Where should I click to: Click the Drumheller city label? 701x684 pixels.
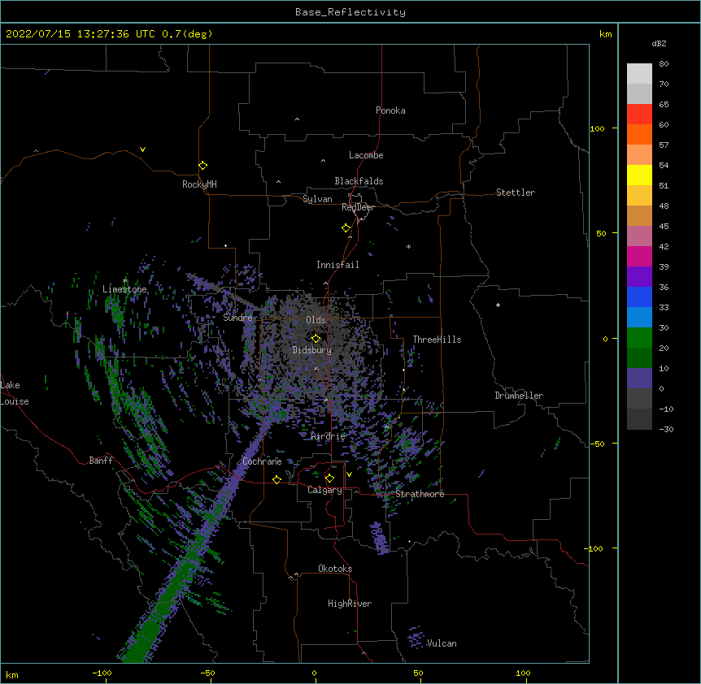pos(519,396)
